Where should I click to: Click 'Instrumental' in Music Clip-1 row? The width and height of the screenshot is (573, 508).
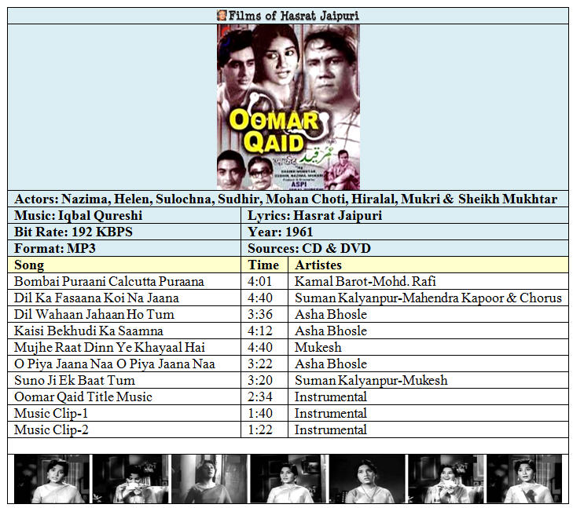(x=331, y=413)
